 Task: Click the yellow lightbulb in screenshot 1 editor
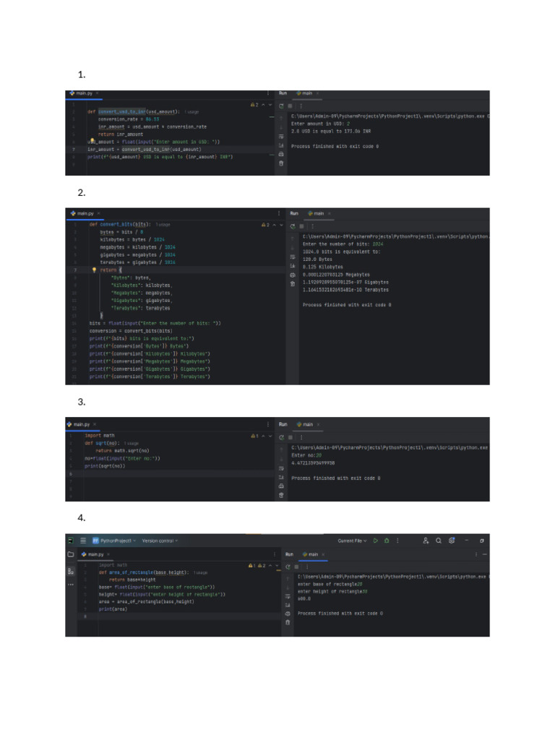click(x=92, y=141)
